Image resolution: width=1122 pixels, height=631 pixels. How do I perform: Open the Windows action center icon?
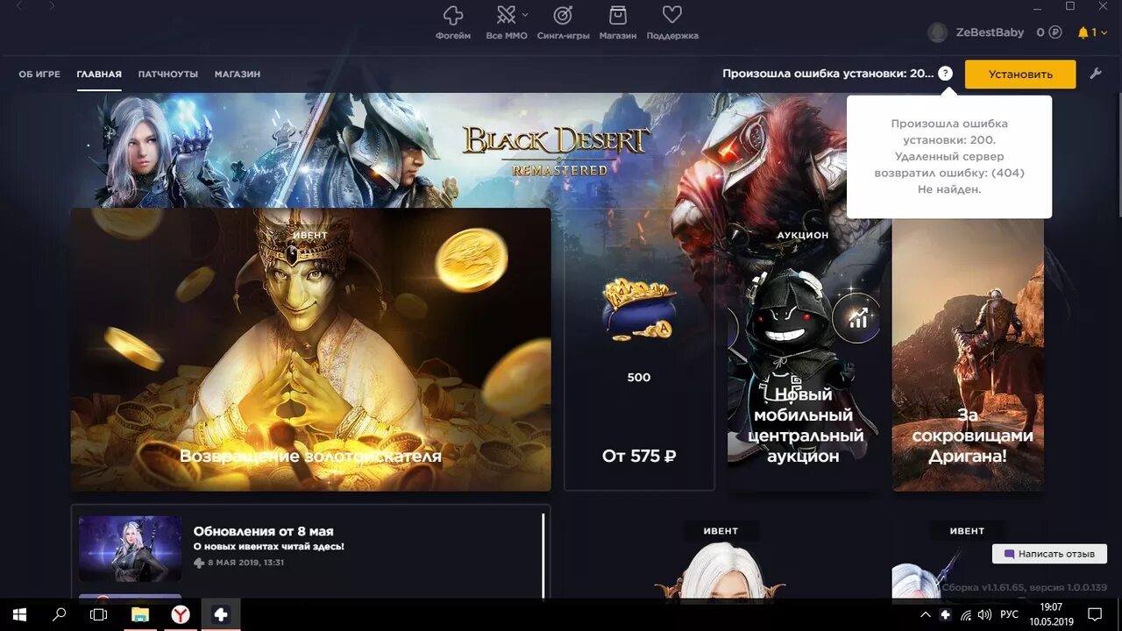point(1096,615)
